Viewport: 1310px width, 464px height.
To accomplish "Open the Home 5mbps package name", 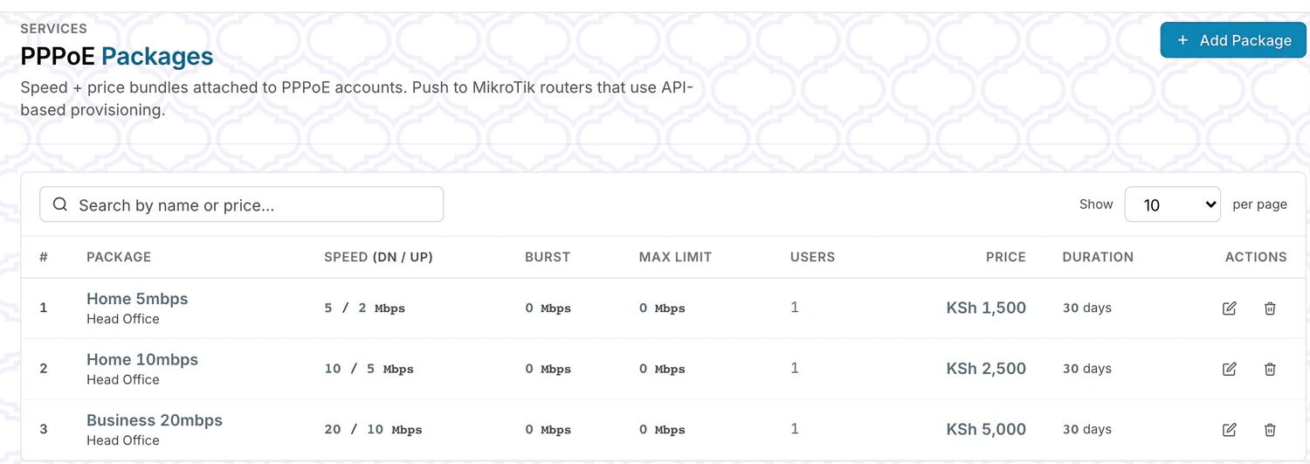I will tap(137, 299).
